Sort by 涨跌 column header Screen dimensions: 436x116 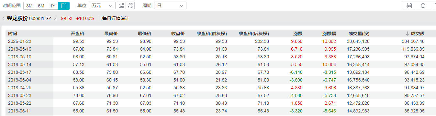pos(298,34)
